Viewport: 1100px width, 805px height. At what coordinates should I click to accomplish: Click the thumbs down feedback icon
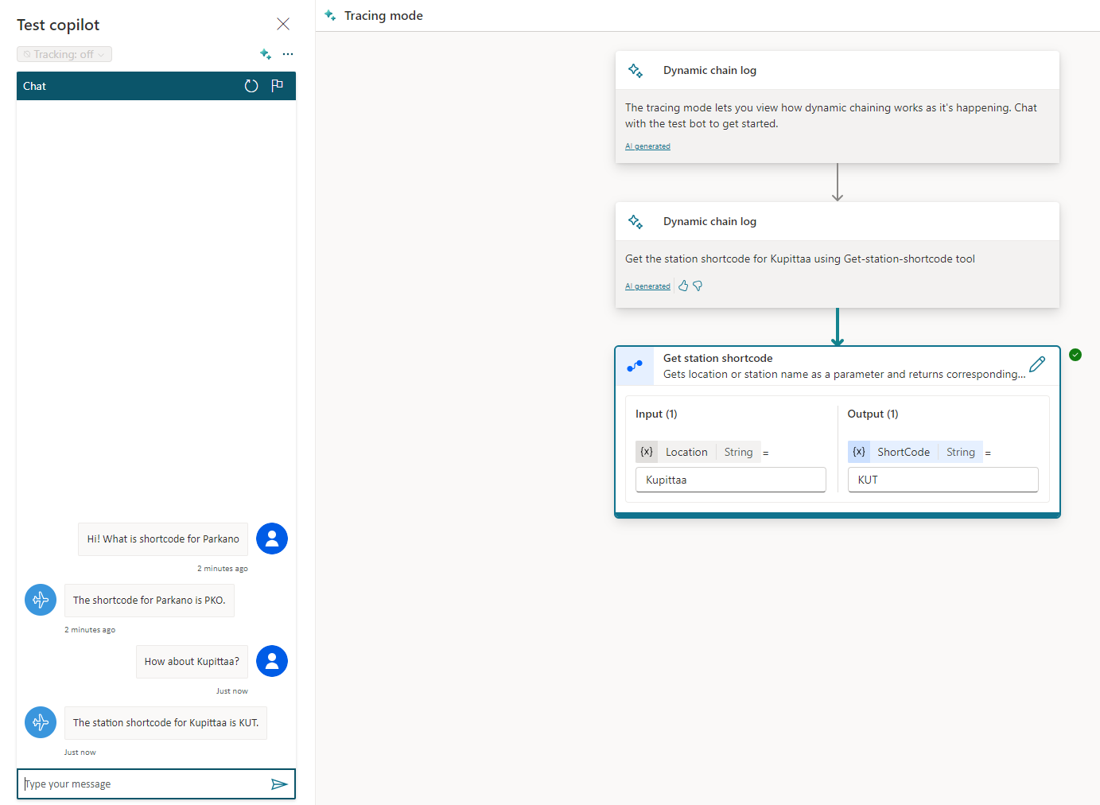click(698, 286)
